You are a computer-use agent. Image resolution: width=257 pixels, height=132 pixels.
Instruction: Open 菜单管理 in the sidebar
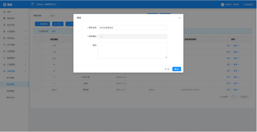(11, 91)
